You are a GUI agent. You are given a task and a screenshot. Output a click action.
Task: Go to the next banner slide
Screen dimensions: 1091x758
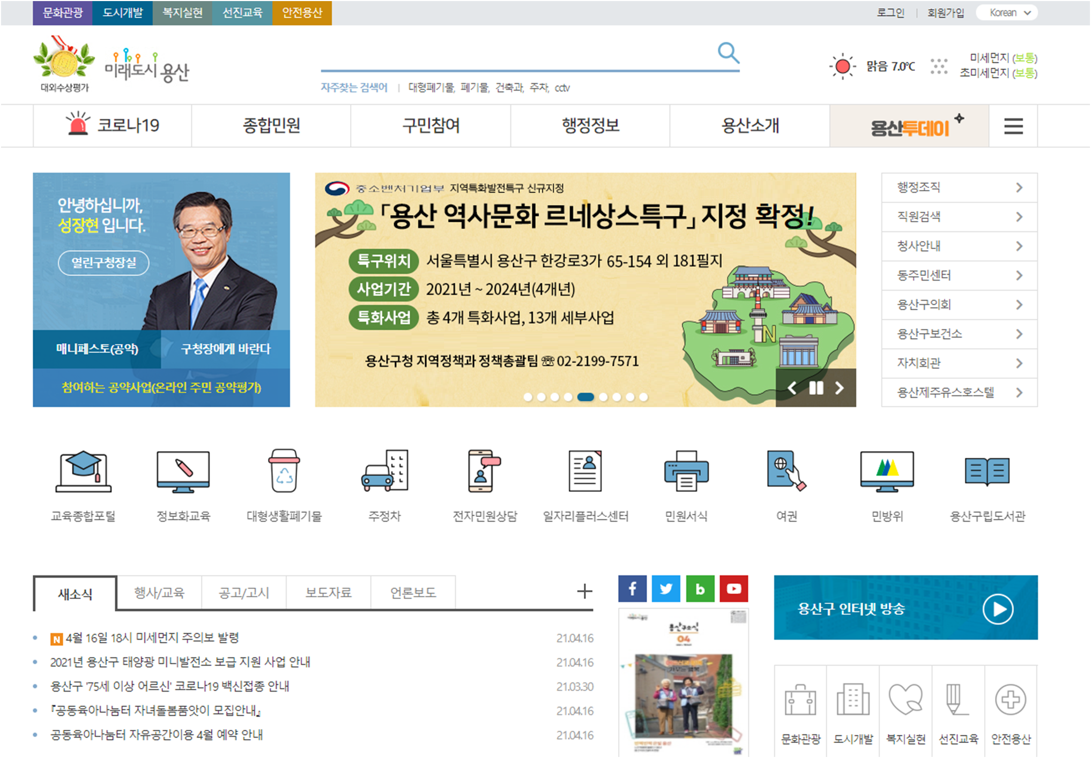coord(840,388)
